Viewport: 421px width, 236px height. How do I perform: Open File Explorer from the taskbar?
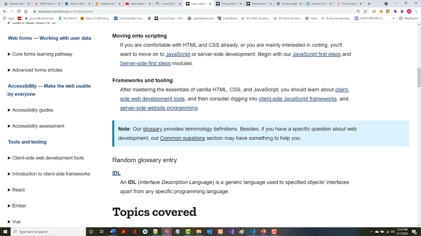pyautogui.click(x=199, y=232)
